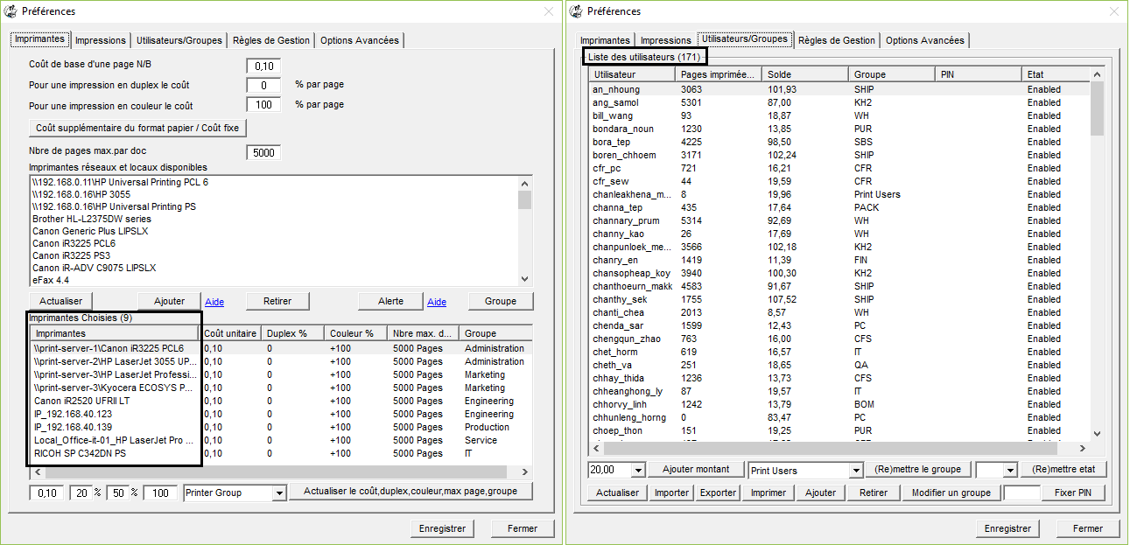
Task: Sort chosen printers by Couleur % column header
Action: click(357, 333)
